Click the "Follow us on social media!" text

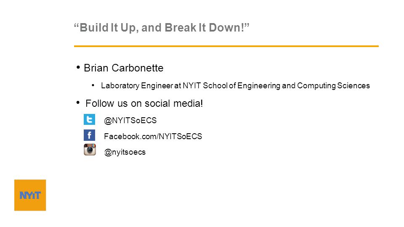pyautogui.click(x=144, y=103)
